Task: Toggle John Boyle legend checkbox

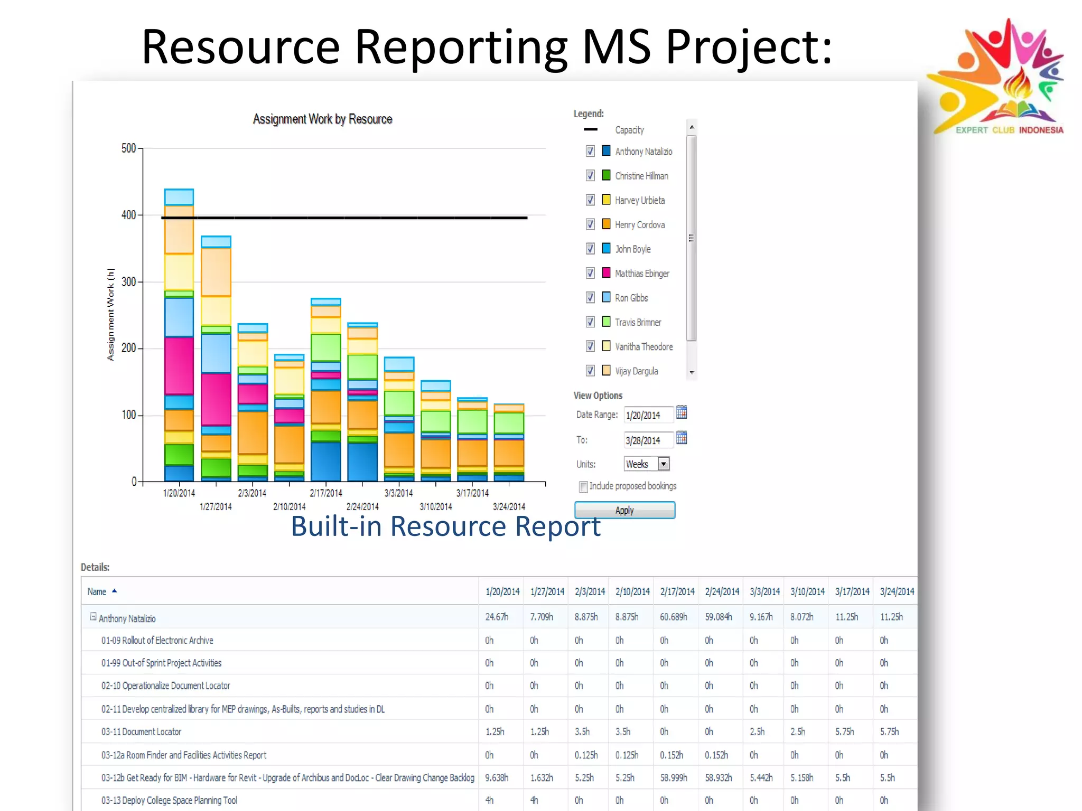Action: [590, 248]
